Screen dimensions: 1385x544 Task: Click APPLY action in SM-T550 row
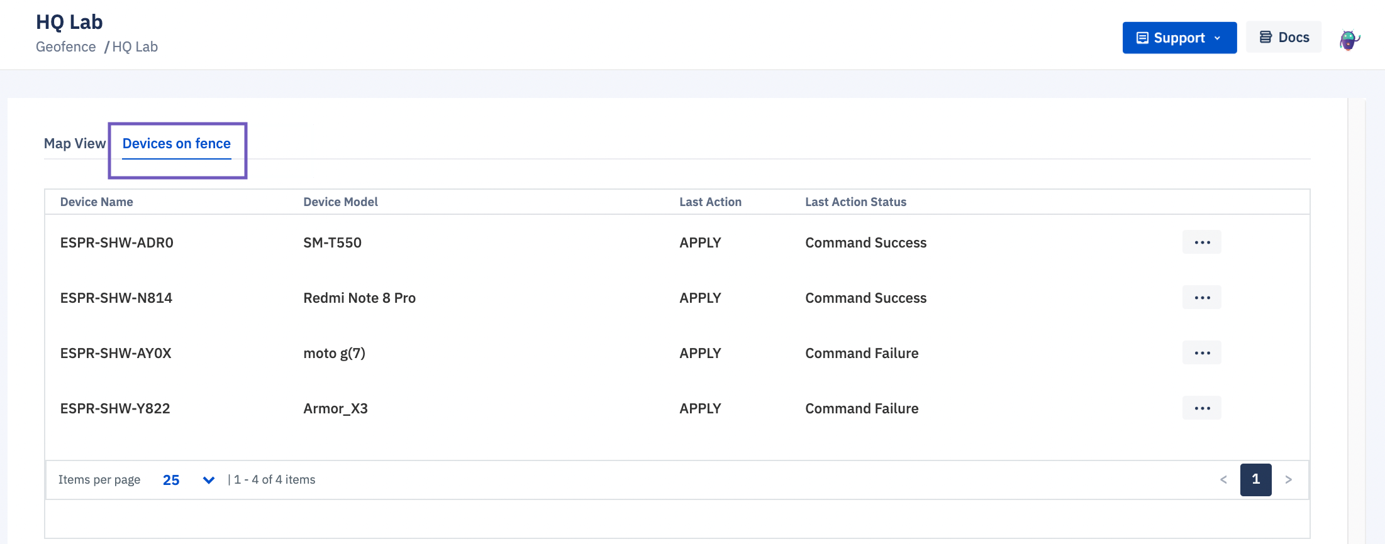click(x=700, y=242)
